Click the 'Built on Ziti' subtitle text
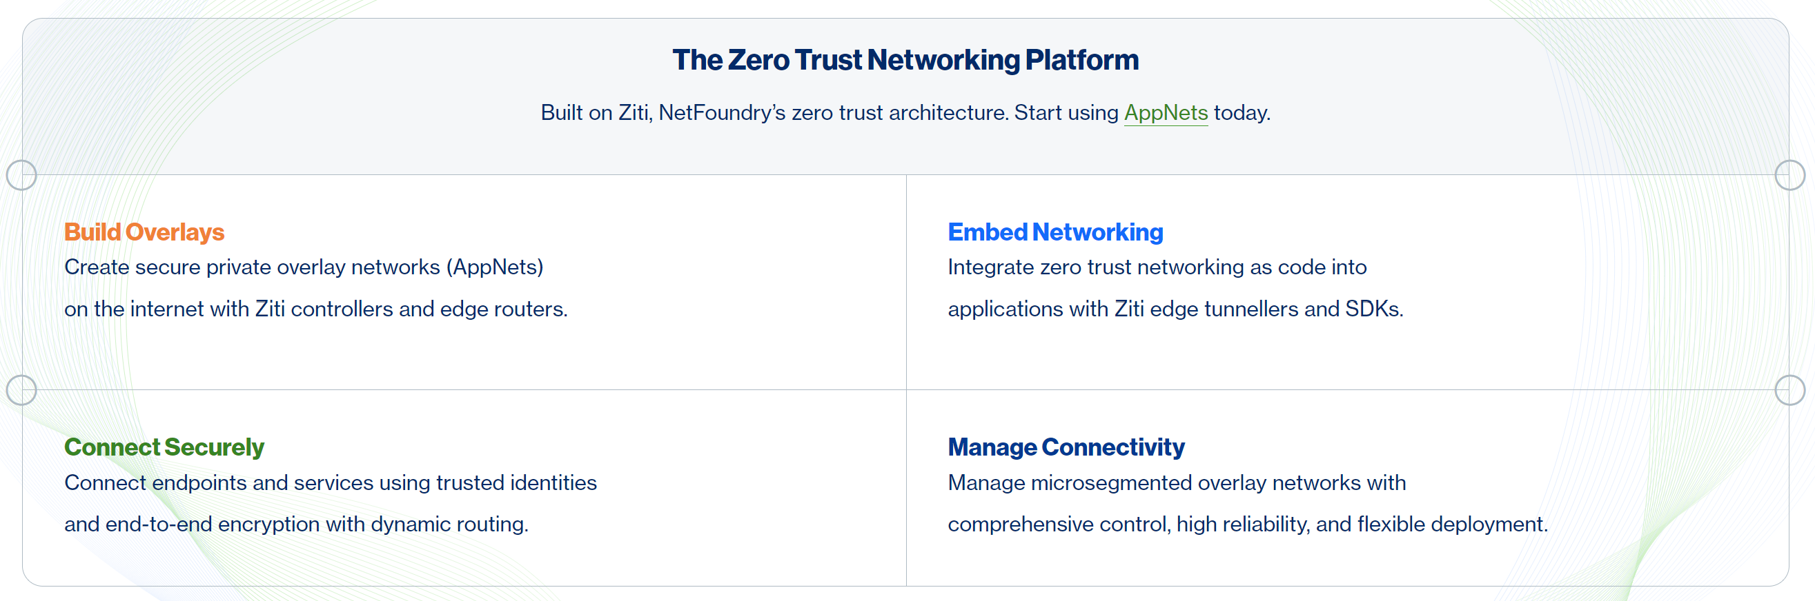 (x=905, y=112)
